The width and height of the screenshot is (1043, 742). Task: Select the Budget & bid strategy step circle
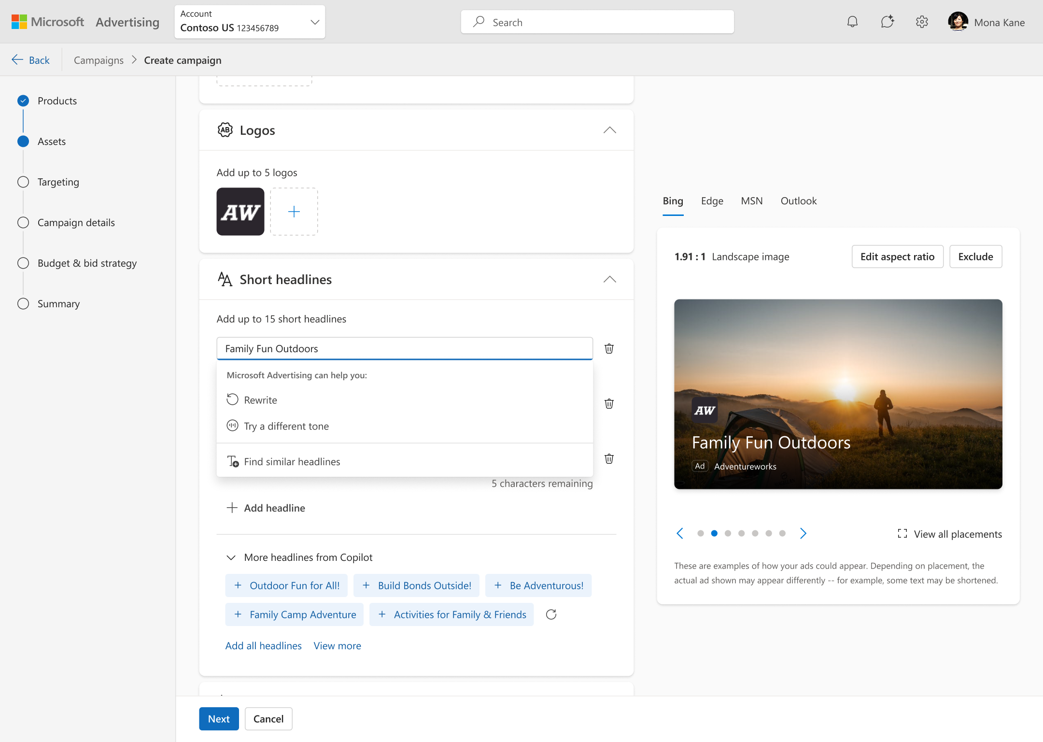pos(23,263)
